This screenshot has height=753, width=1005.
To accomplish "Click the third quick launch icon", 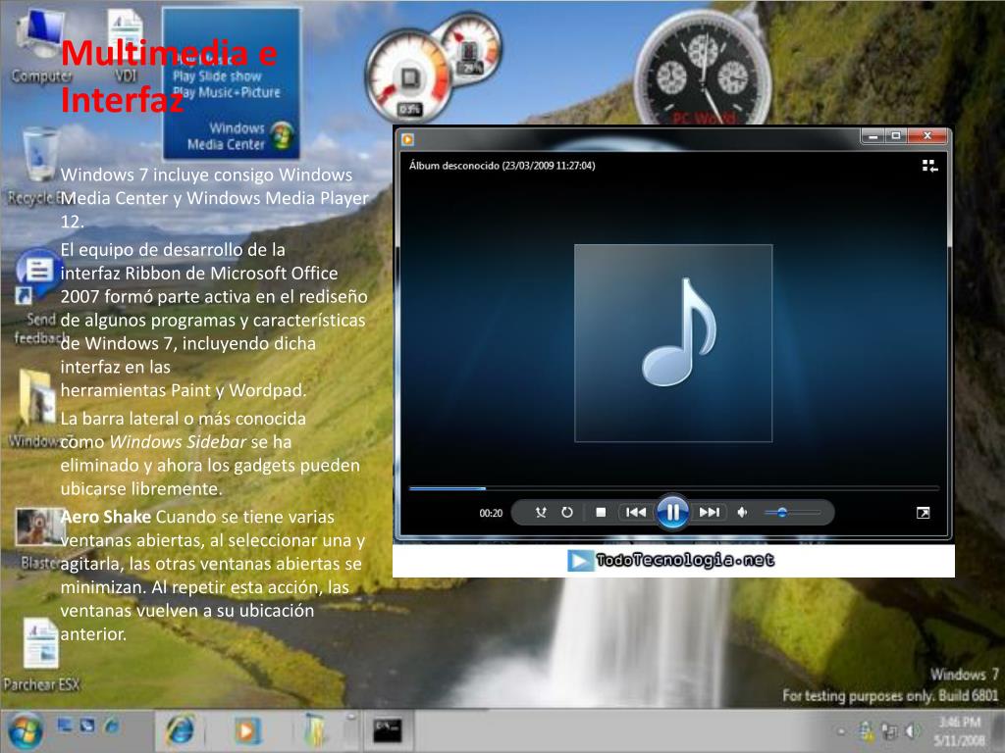I will coord(112,725).
